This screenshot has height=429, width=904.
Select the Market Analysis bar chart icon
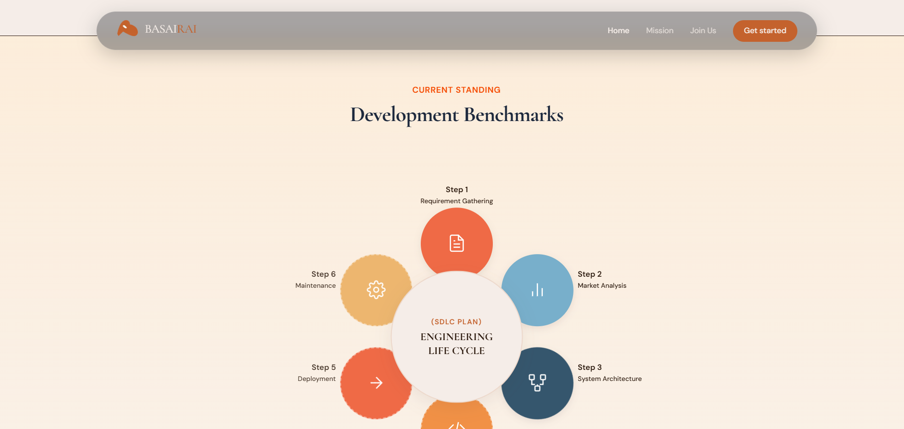(x=538, y=290)
